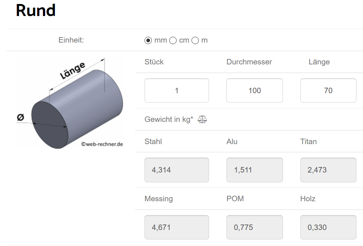Click the Durchmesser column label
Screen dimensions: 363x246
click(x=249, y=62)
